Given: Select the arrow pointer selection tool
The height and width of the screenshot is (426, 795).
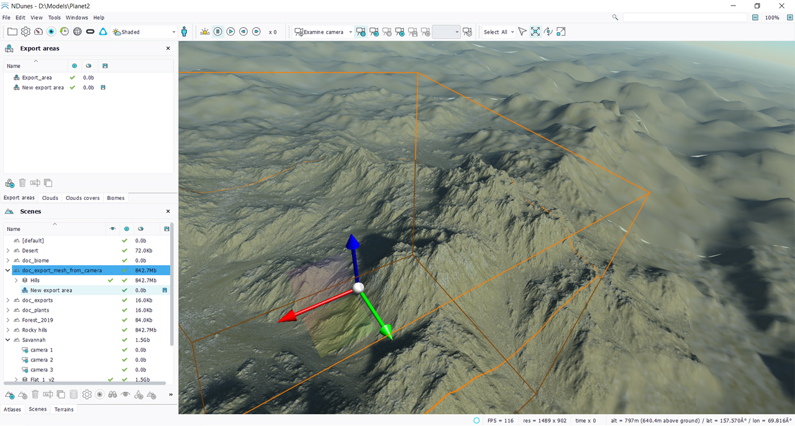Looking at the screenshot, I should [x=522, y=32].
